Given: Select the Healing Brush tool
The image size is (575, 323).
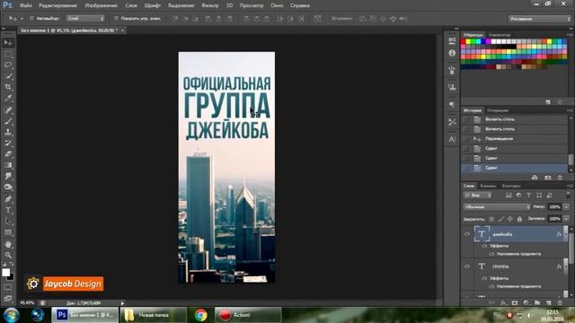Looking at the screenshot, I should 8,109.
